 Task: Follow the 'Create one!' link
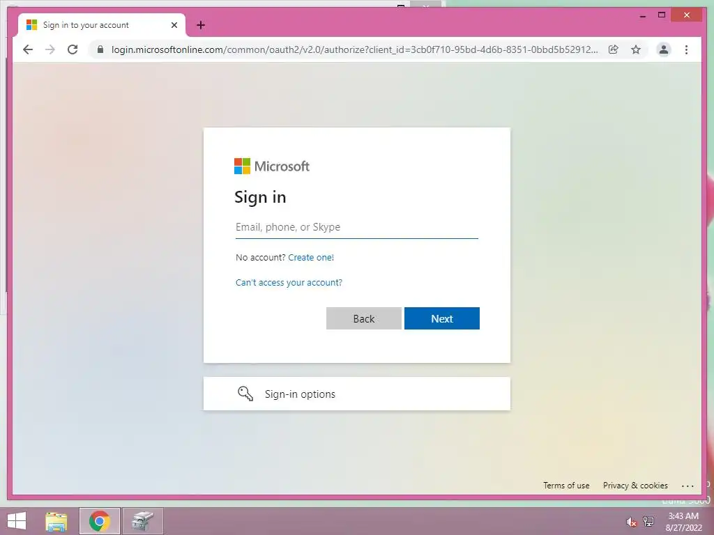click(x=311, y=258)
